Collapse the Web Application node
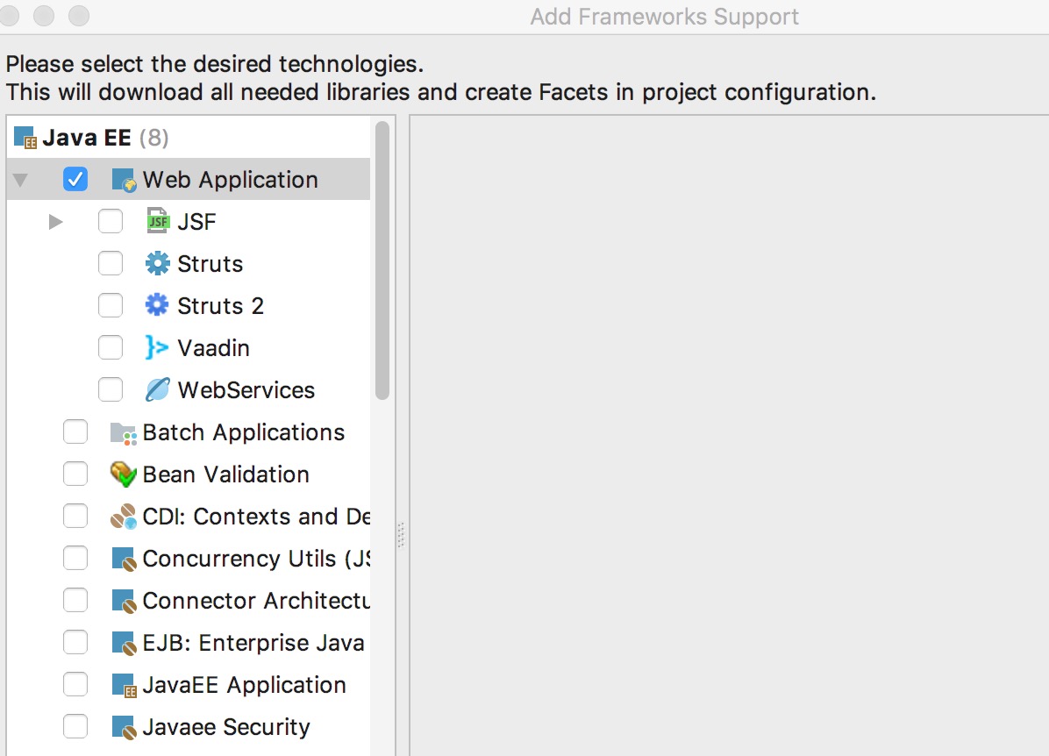The image size is (1049, 756). (x=19, y=179)
